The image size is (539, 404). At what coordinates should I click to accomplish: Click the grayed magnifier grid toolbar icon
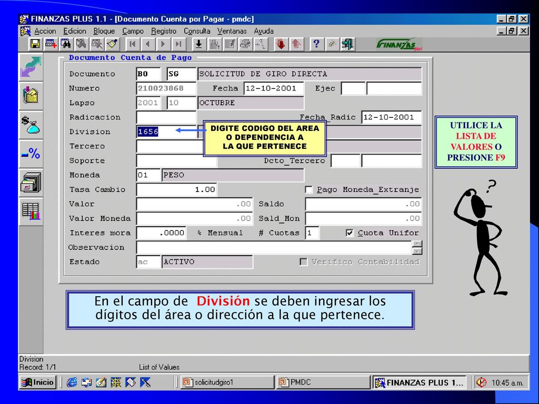[97, 44]
